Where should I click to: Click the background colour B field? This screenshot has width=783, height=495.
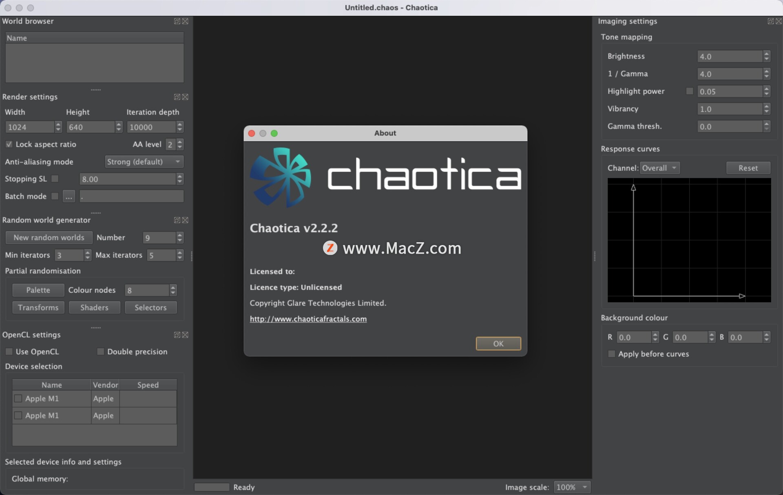click(745, 337)
